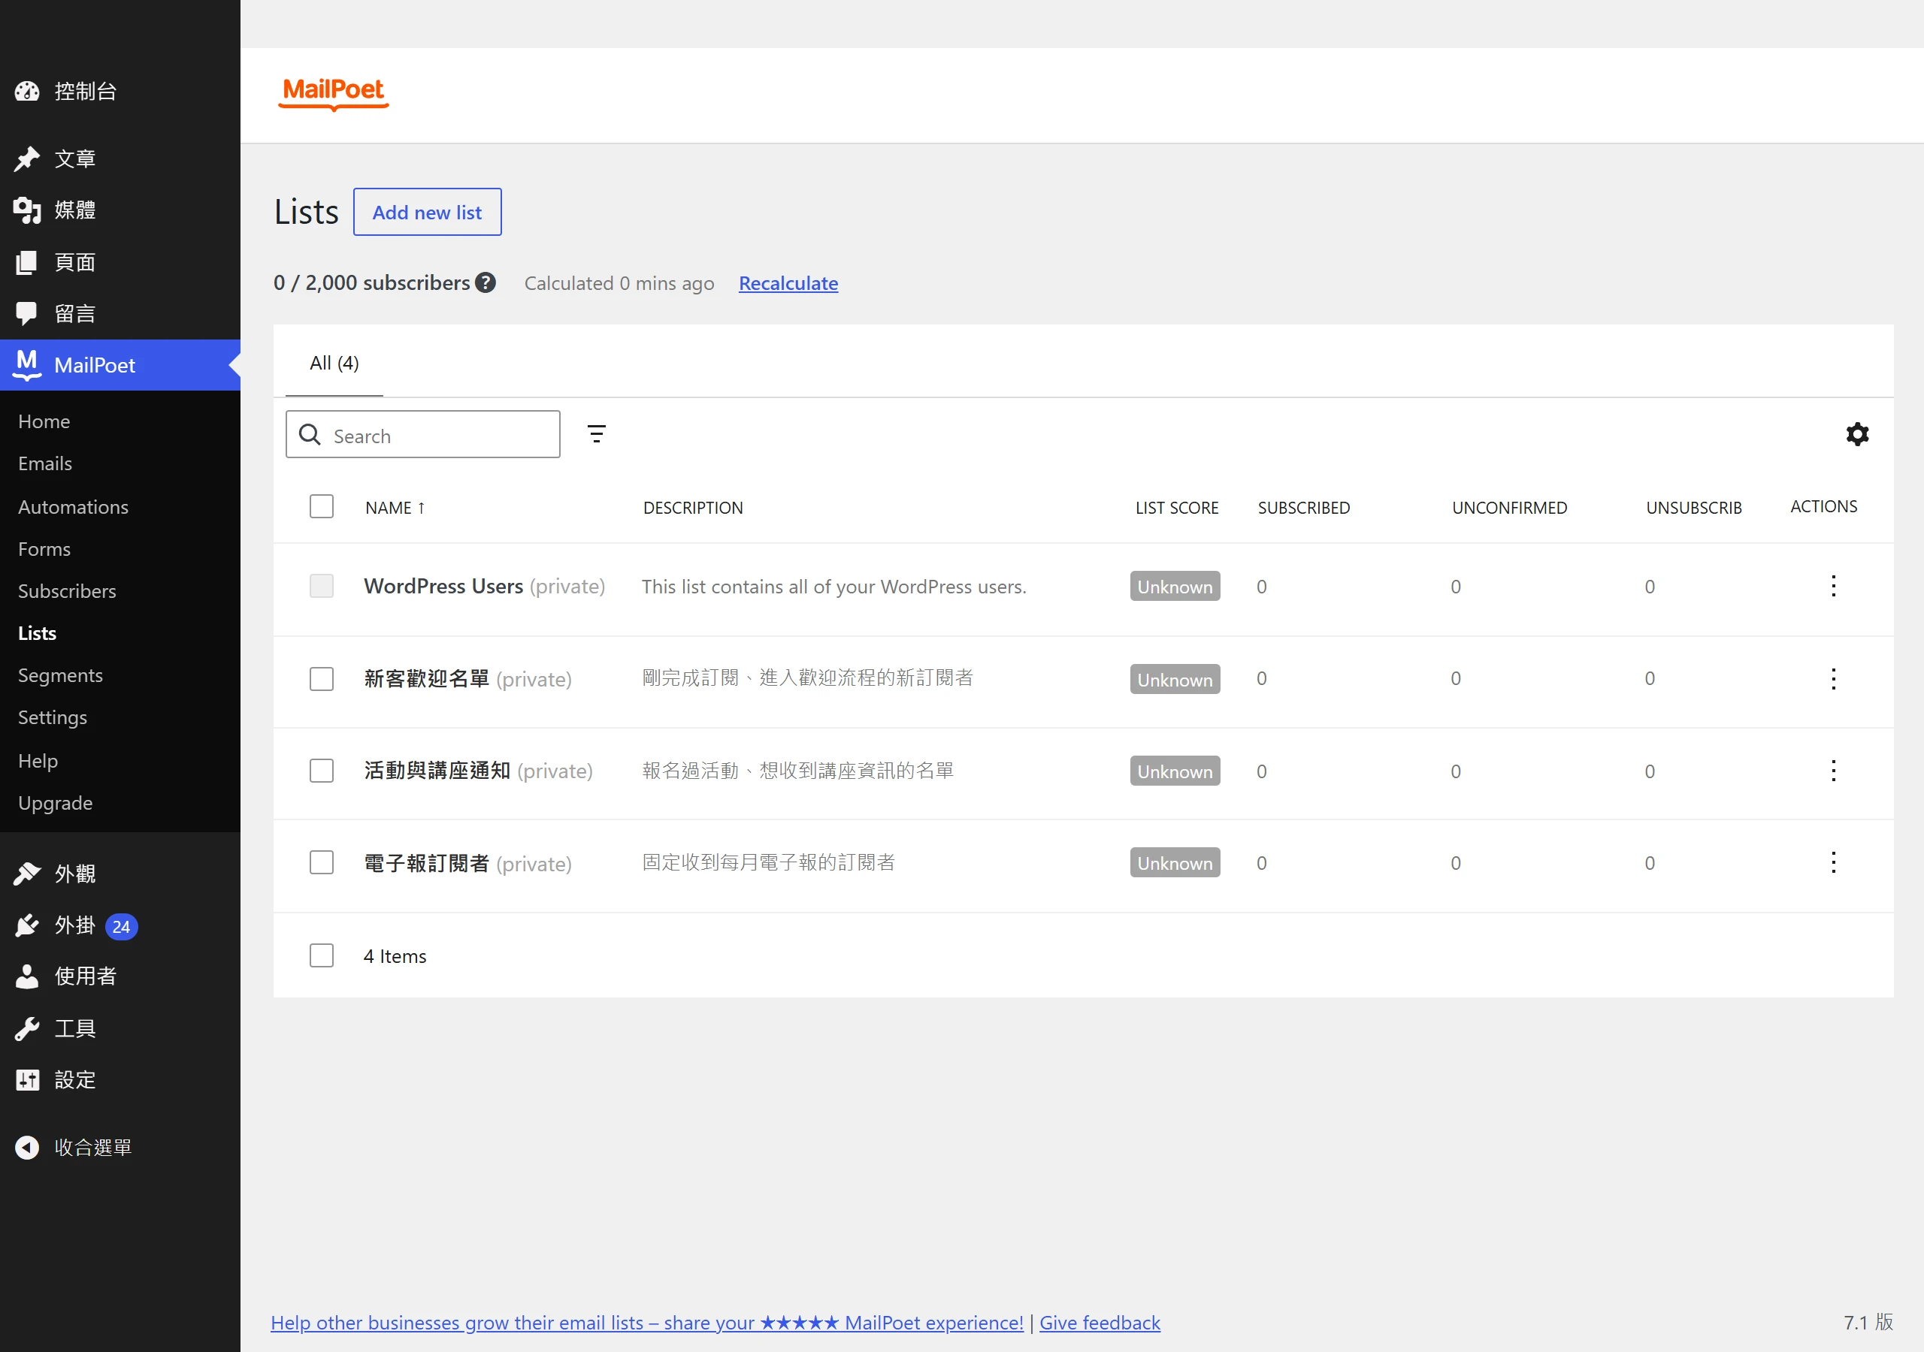Open the 控制台 dashboard icon
The width and height of the screenshot is (1924, 1352).
27,92
